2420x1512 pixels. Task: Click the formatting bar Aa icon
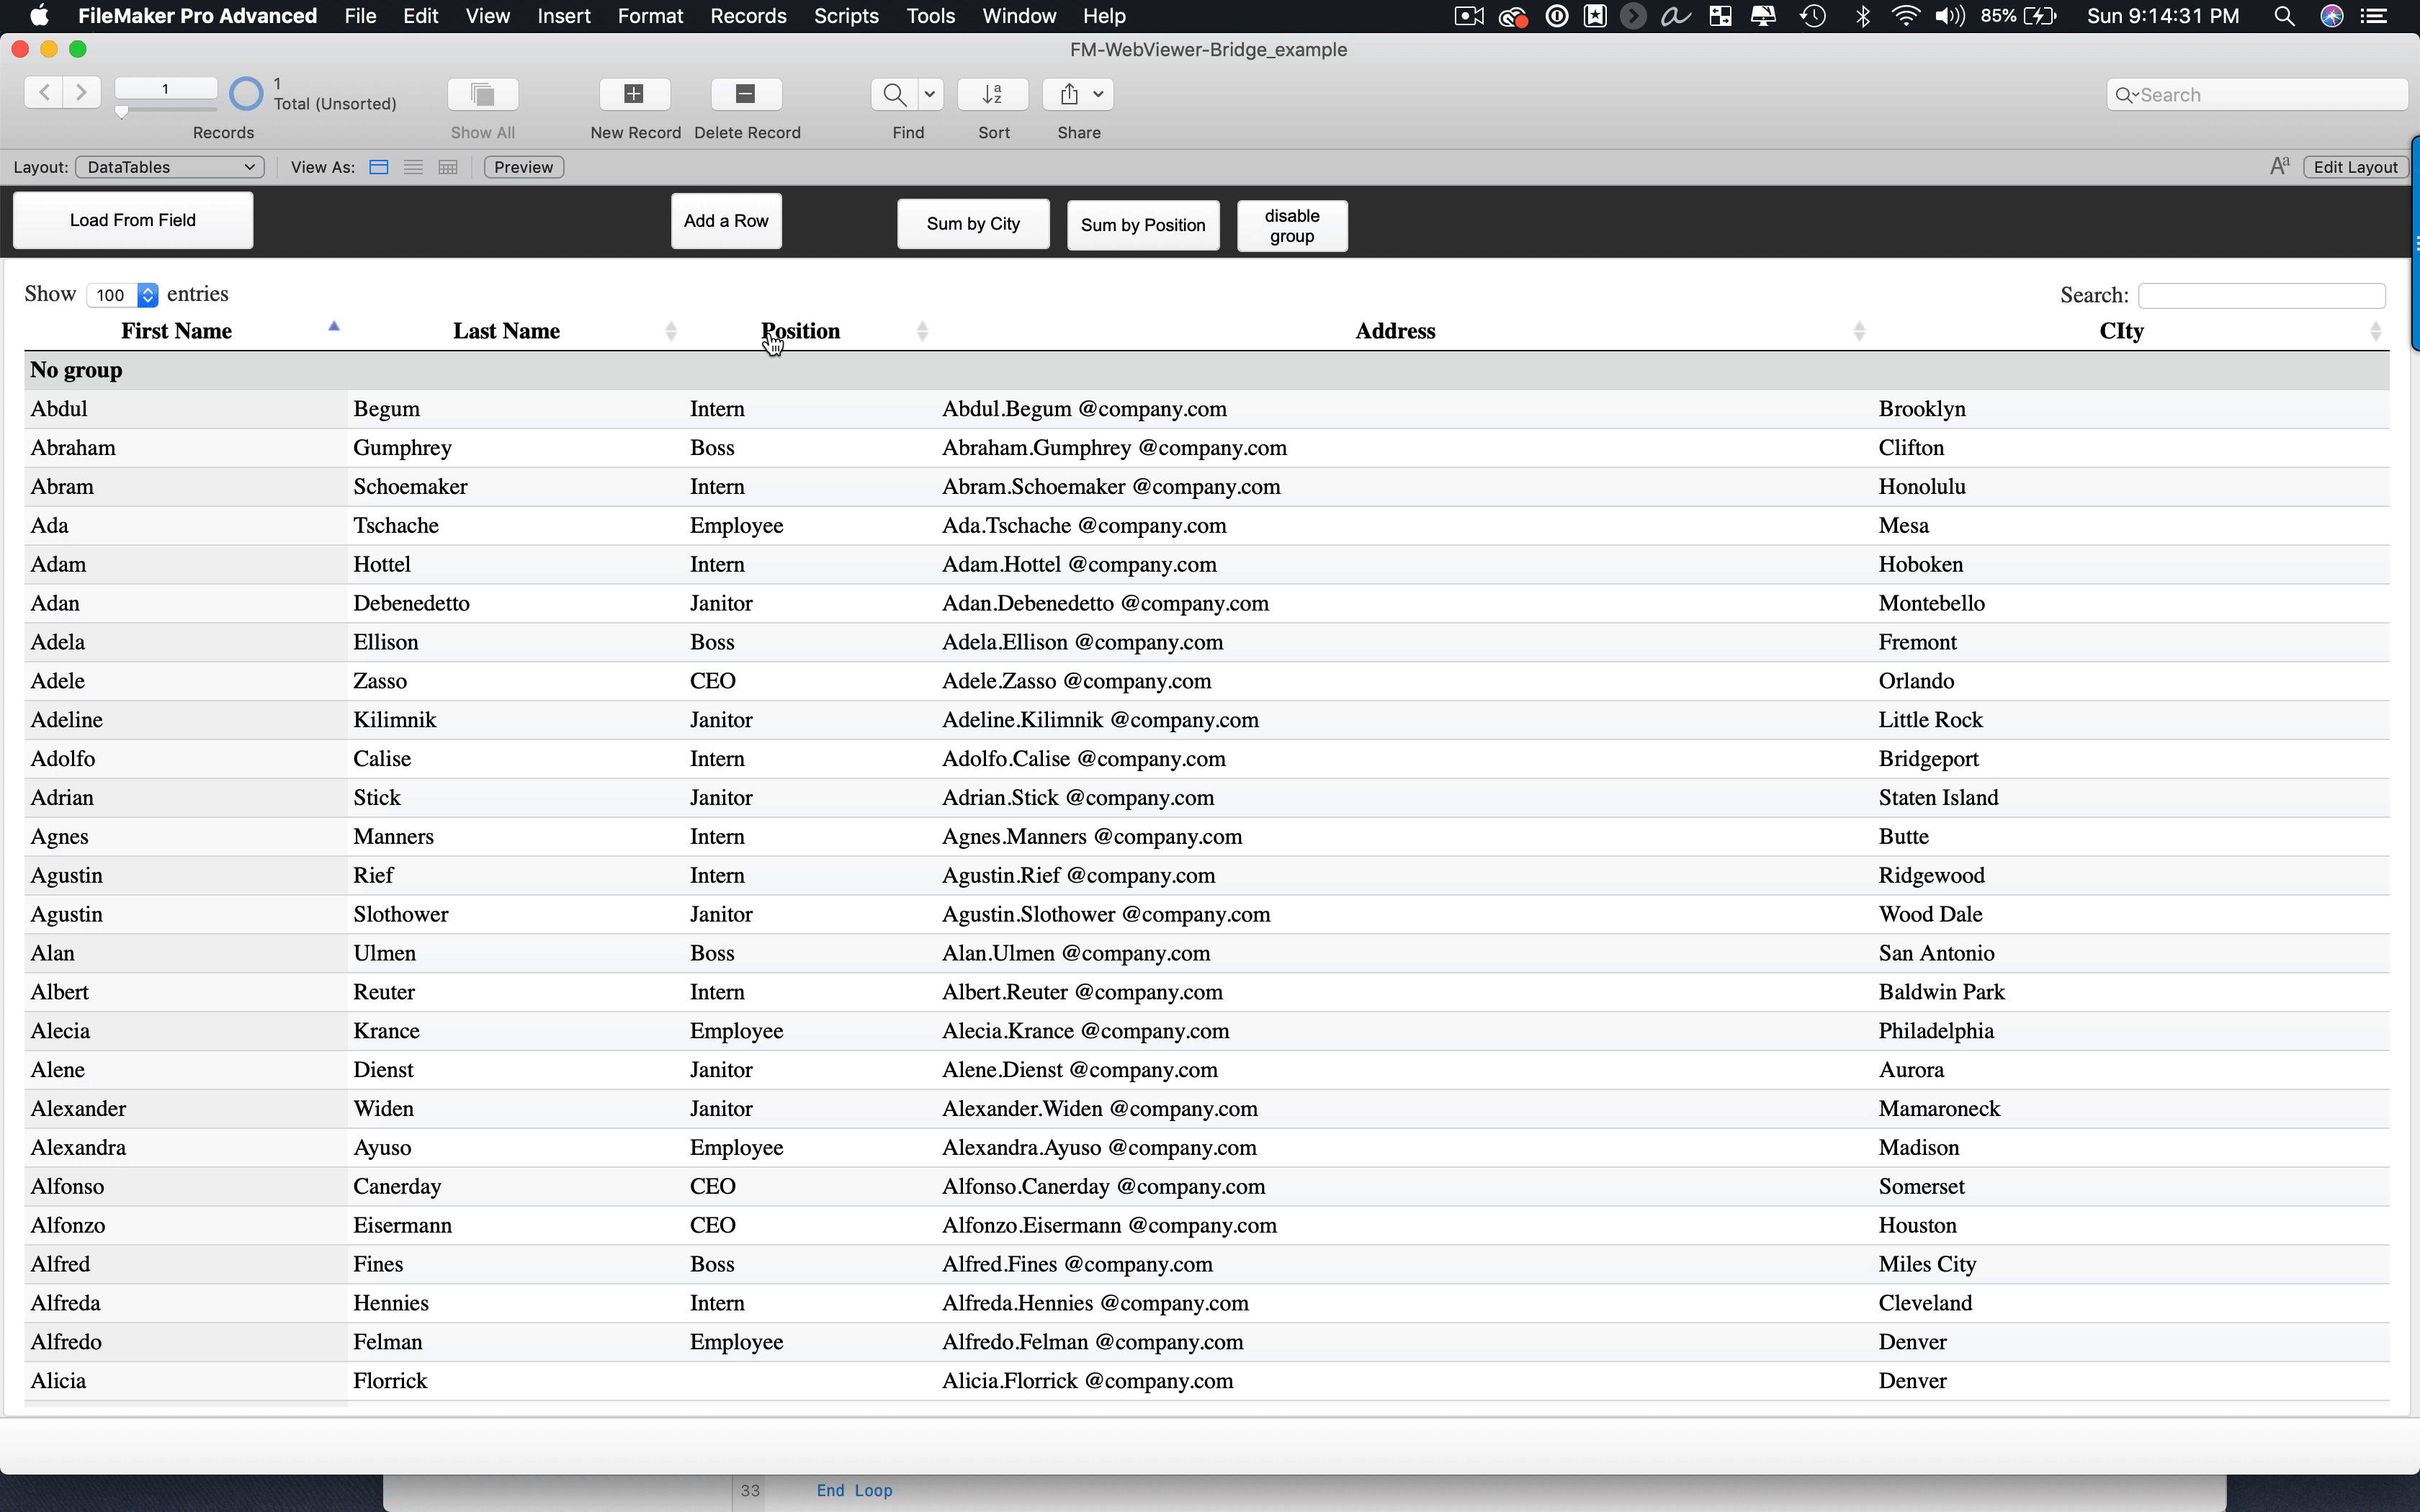point(2280,167)
